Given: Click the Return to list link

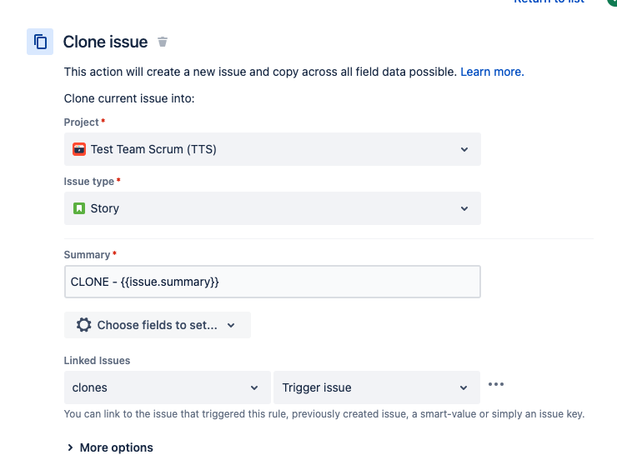Looking at the screenshot, I should (x=549, y=2).
